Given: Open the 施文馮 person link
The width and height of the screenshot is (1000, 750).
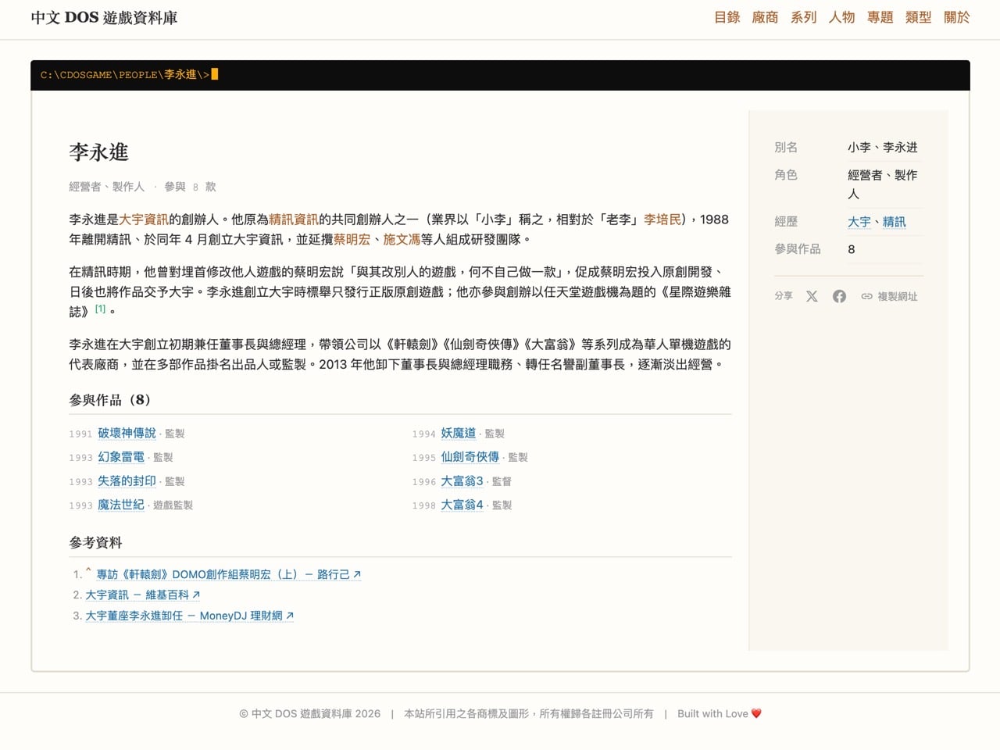Looking at the screenshot, I should (402, 240).
